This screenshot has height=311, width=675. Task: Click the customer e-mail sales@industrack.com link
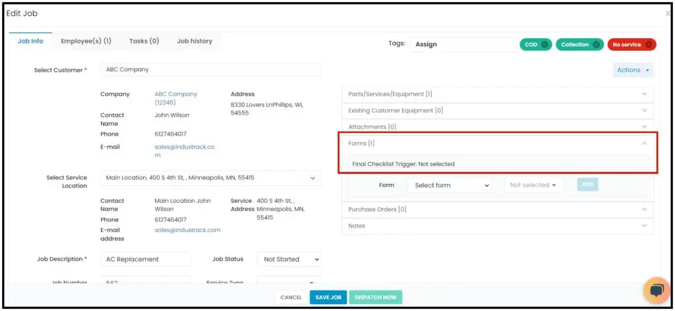coord(185,151)
